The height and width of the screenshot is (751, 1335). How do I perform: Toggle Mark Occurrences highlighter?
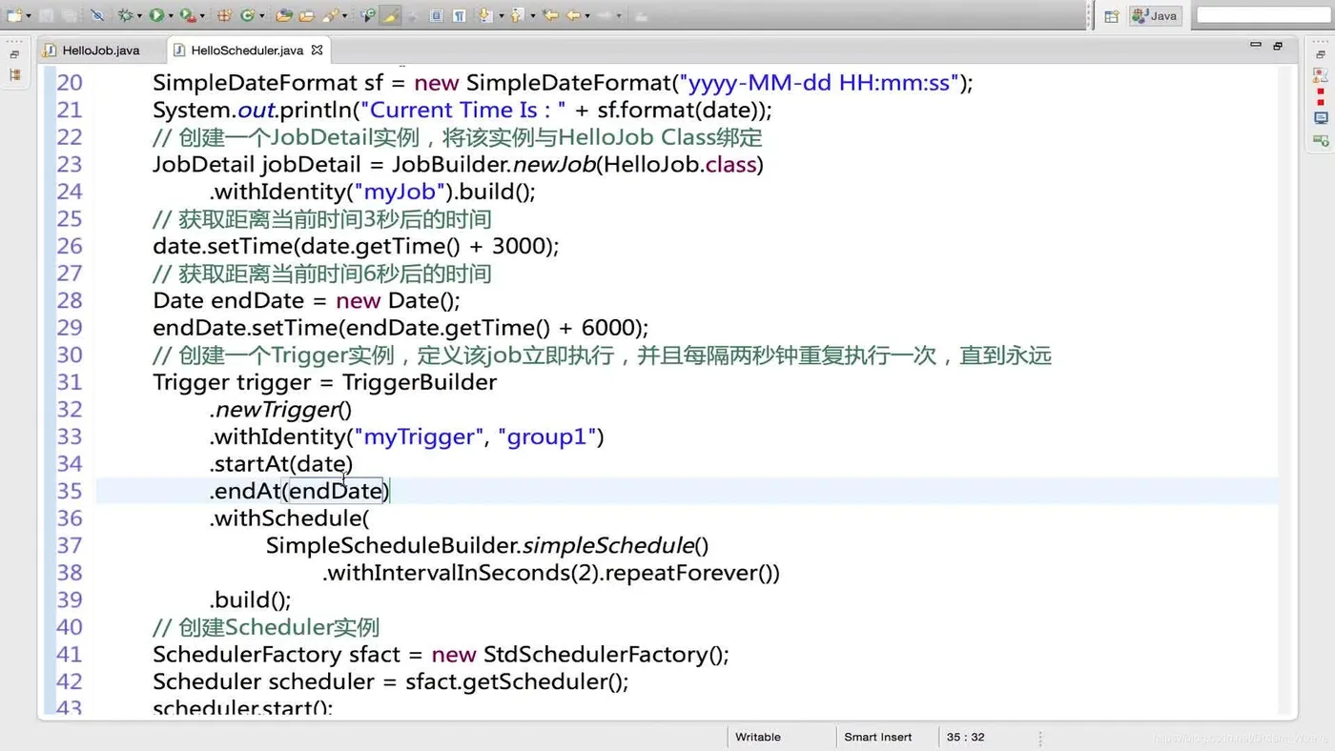tap(390, 15)
